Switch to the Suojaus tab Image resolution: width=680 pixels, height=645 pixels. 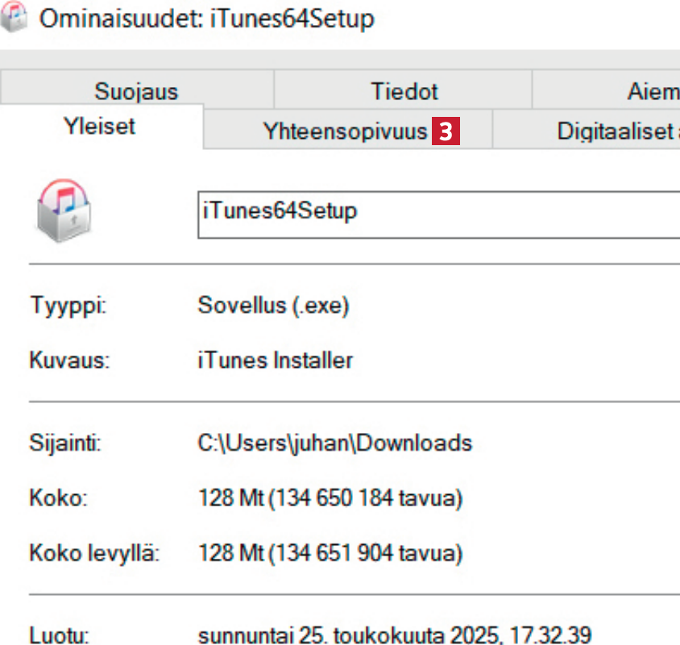[x=136, y=91]
